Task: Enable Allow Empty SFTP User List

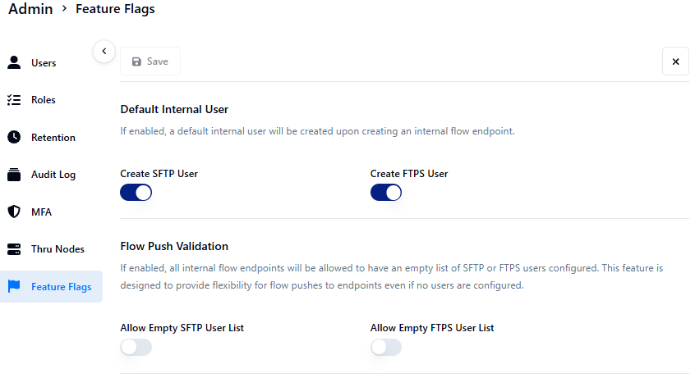Action: coord(136,348)
